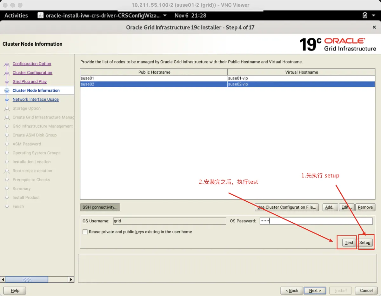This screenshot has height=296, width=381.
Task: Click the left arrow of the sidebar scrollbar
Action: (3, 279)
